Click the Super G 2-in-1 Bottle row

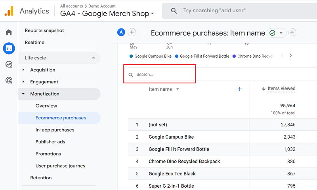pos(222,186)
